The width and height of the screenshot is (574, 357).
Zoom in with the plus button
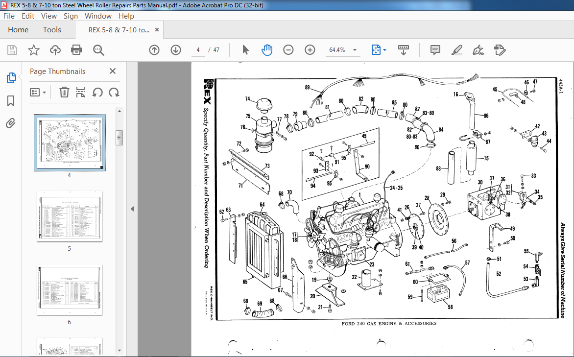click(x=310, y=50)
